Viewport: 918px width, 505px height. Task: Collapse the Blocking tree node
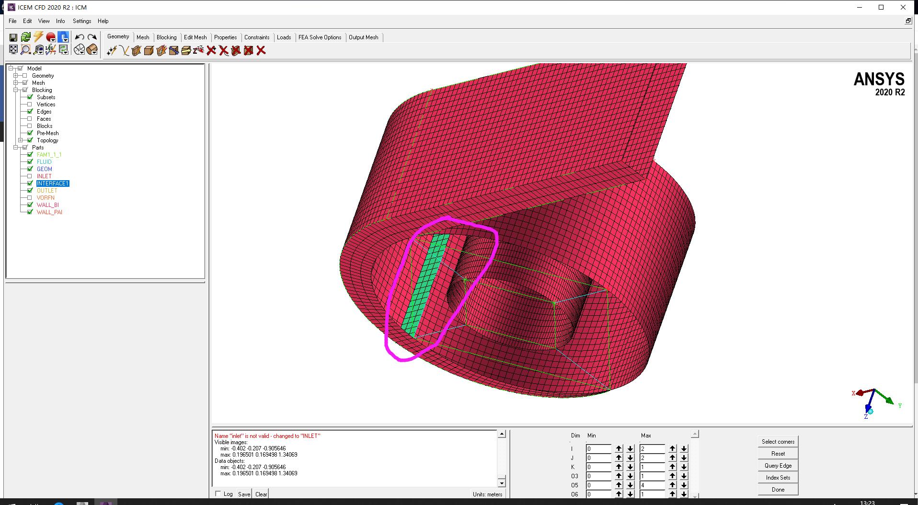tap(16, 90)
